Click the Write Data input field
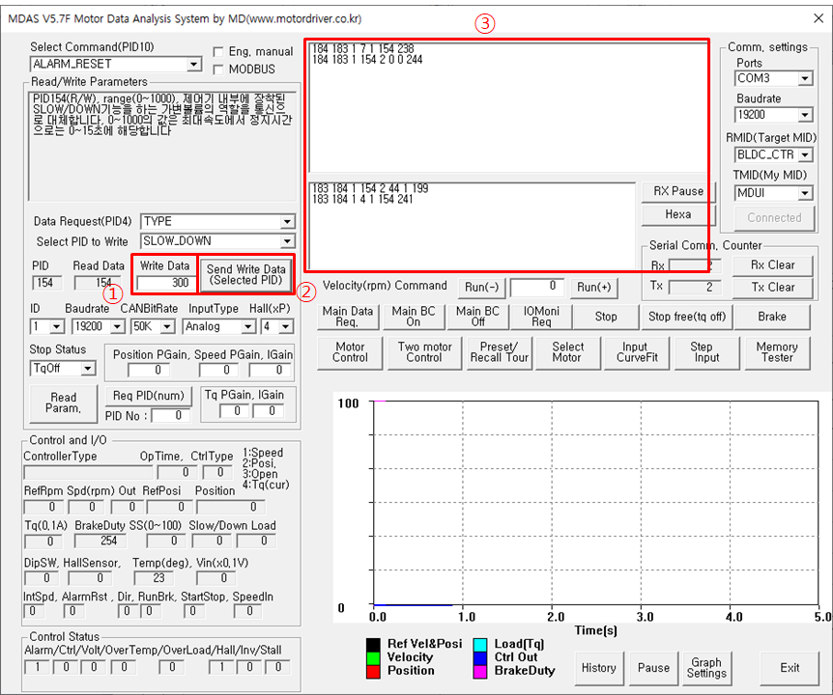The image size is (833, 695). point(164,283)
